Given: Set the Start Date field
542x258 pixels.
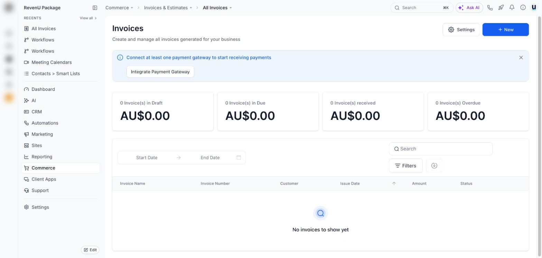Looking at the screenshot, I should coord(147,157).
